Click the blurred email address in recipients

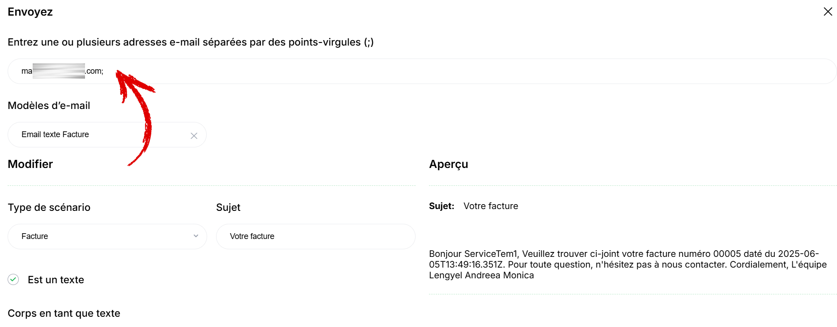[62, 71]
